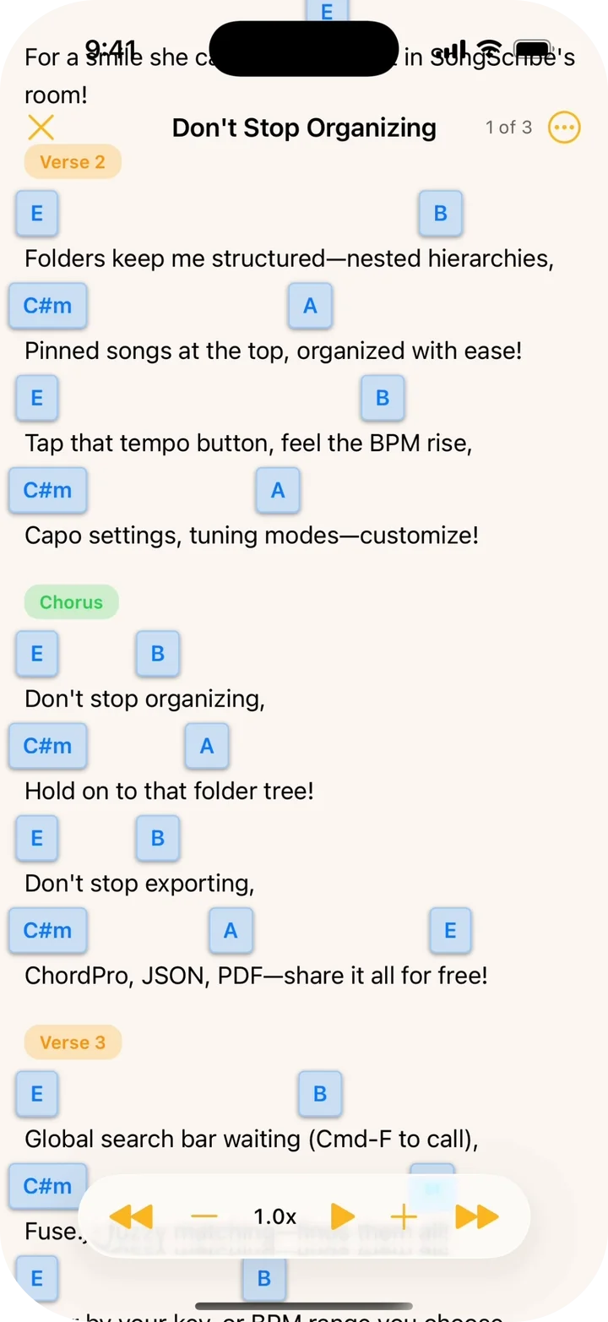Screen dimensions: 608x1322
Task: Tap the E chord ending the 'share it all' line
Action: (450, 930)
